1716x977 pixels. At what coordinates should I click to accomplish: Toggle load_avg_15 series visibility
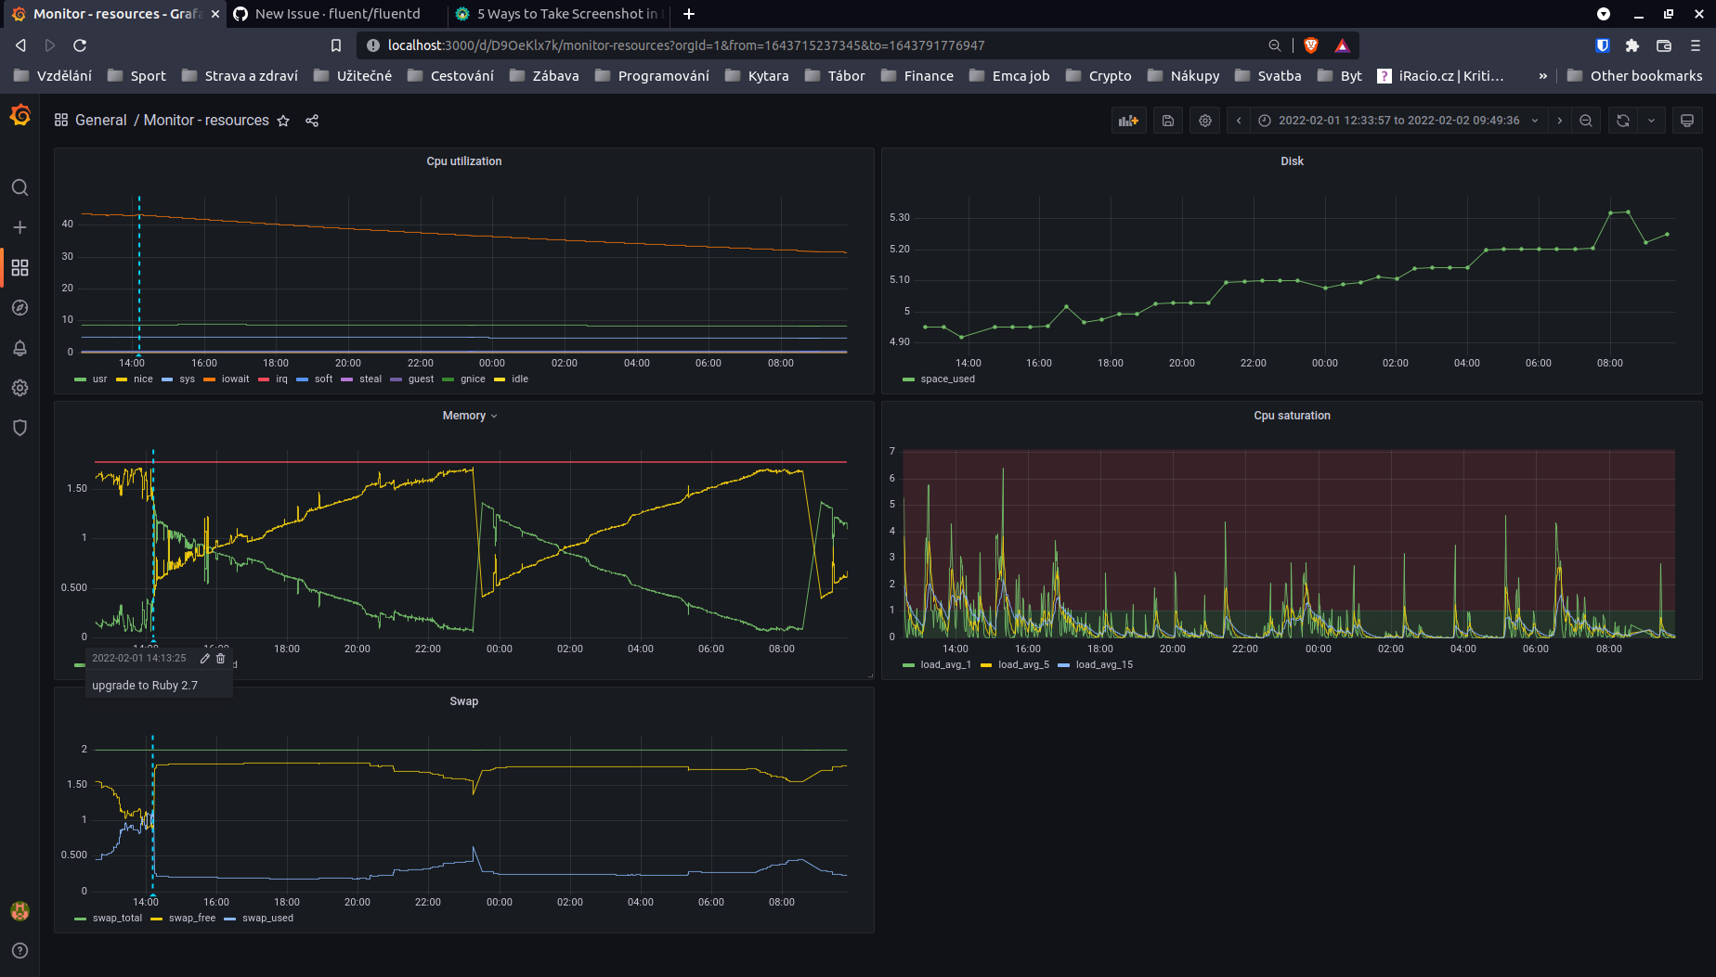click(x=1096, y=664)
